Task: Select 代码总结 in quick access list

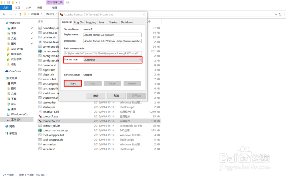Action: 16,59
